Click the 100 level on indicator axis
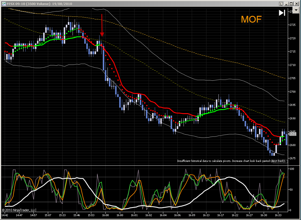The width and height of the screenshot is (301, 220). (x=292, y=169)
